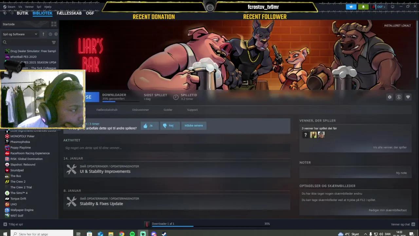Click the playtime clock icon beside Spilletid
Screen dimensions: 419x236
tap(176, 97)
